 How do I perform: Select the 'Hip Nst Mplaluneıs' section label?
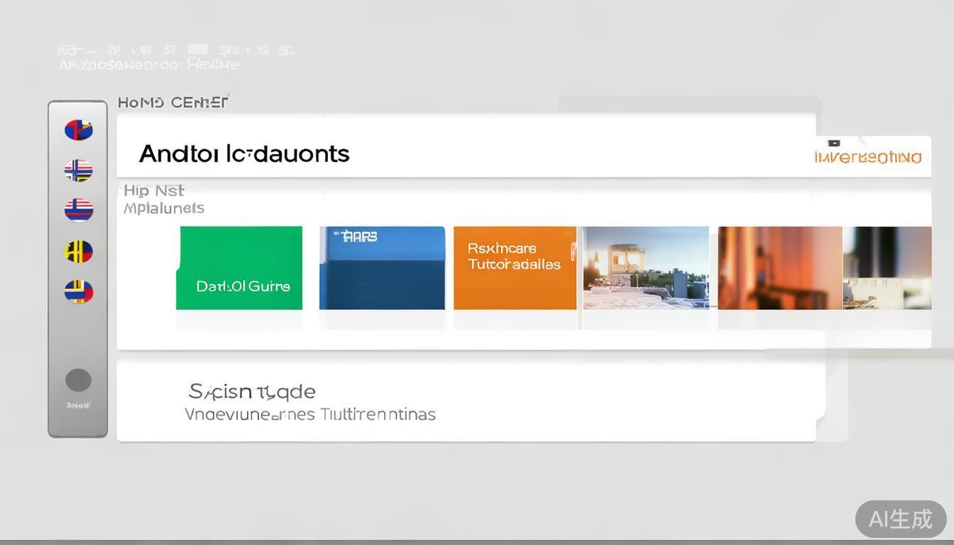pyautogui.click(x=163, y=199)
